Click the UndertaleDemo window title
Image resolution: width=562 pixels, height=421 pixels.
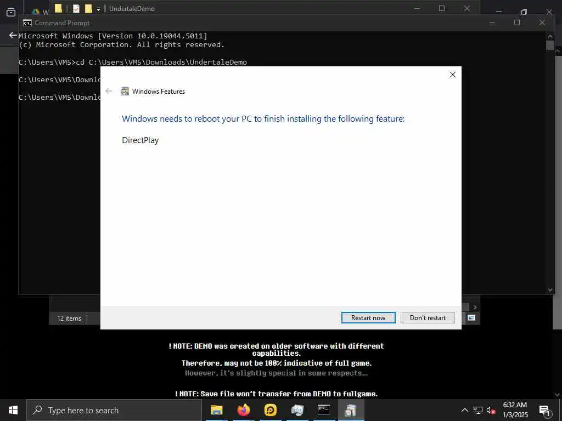(132, 9)
